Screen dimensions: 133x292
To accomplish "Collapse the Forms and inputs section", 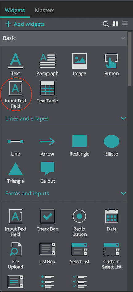I will tap(123, 193).
